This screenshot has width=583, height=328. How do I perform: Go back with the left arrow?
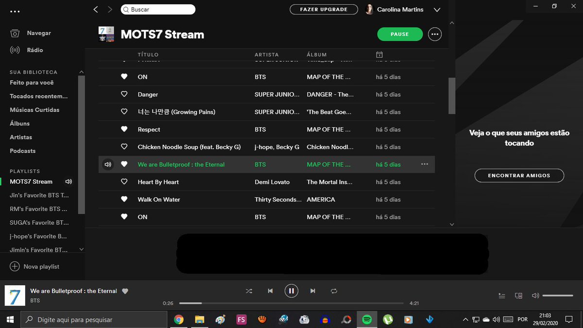point(96,9)
